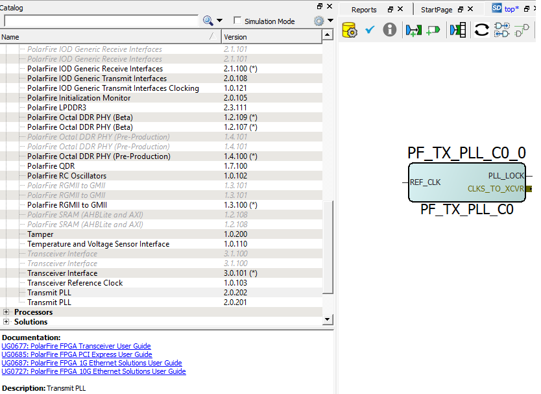This screenshot has height=394, width=541.
Task: Switch to the Reports tab
Action: tap(364, 10)
